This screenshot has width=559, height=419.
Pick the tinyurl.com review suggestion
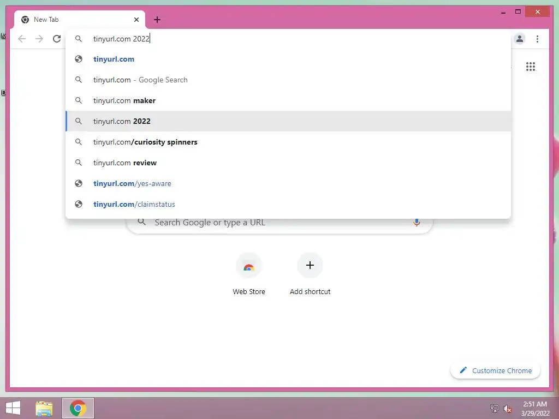tap(288, 163)
